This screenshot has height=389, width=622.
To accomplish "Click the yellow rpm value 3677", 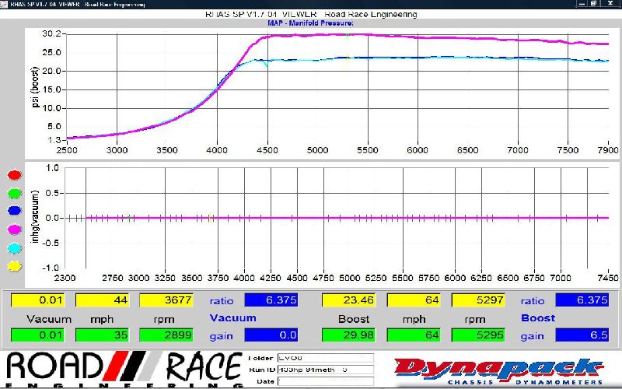I will (166, 300).
